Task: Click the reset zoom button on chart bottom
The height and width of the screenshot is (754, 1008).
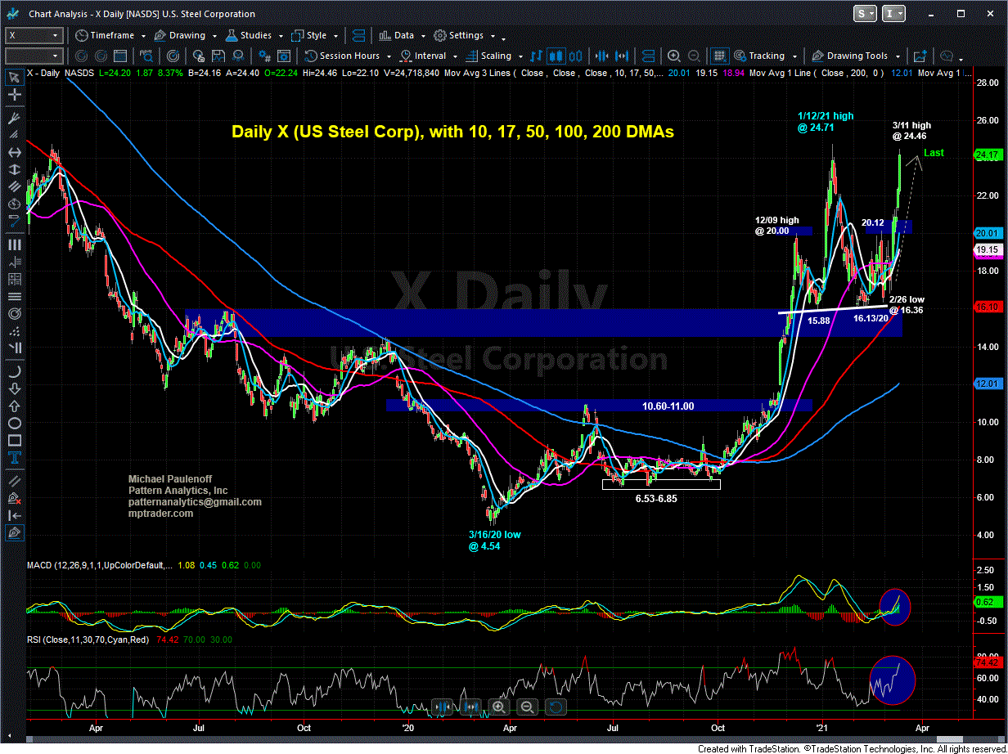Action: [x=555, y=707]
